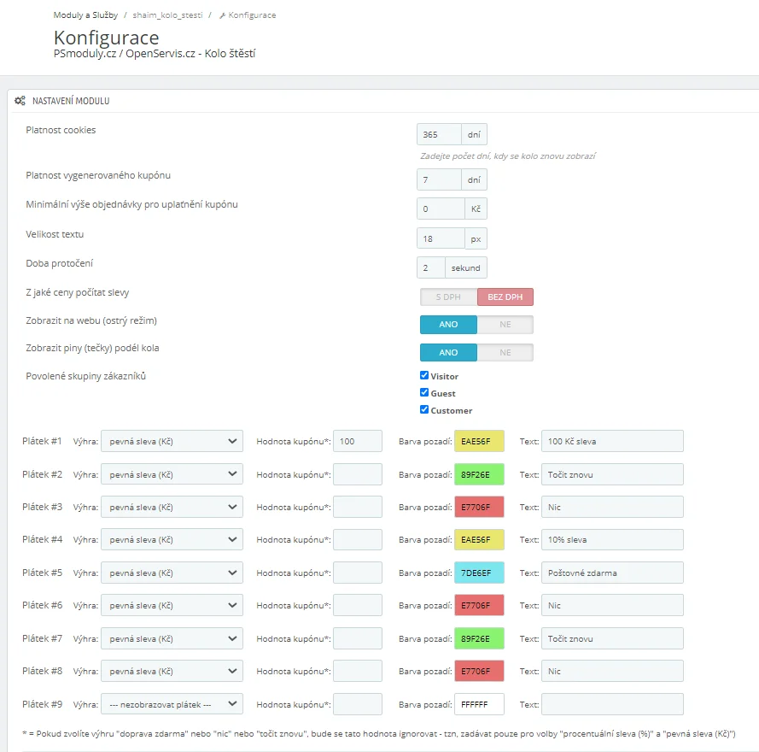Screen dimensions: 759x752
Task: Uncheck the Customer group checkbox
Action: click(424, 410)
